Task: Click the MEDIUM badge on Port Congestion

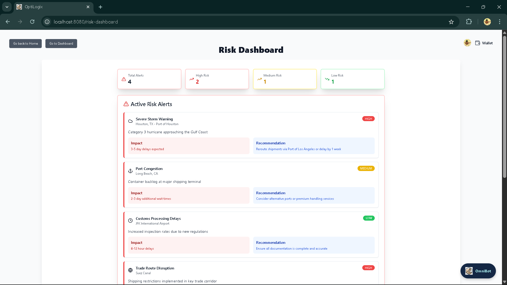Action: [x=366, y=168]
